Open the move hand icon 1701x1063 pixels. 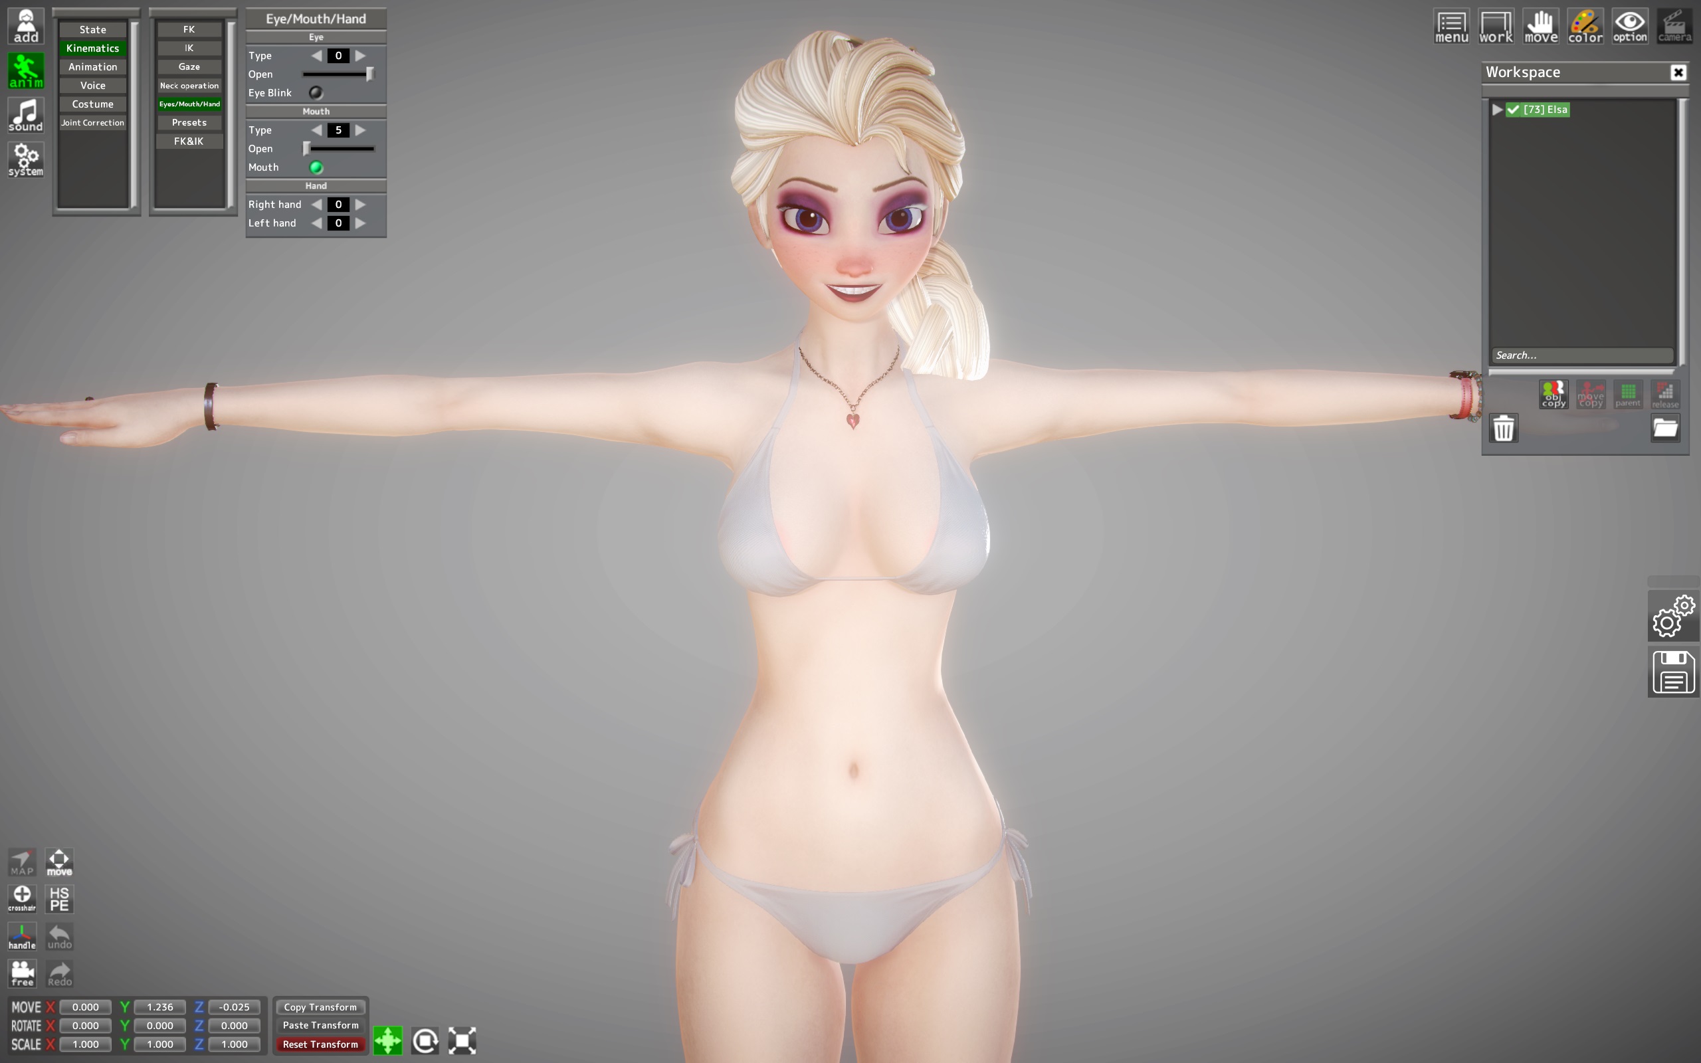point(1541,27)
